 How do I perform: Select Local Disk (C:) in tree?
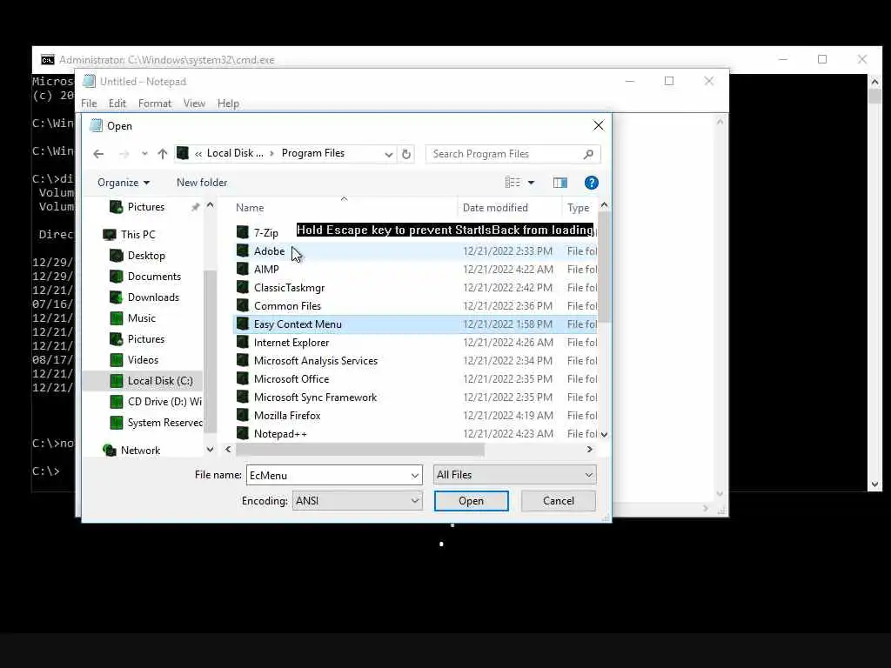tap(160, 381)
